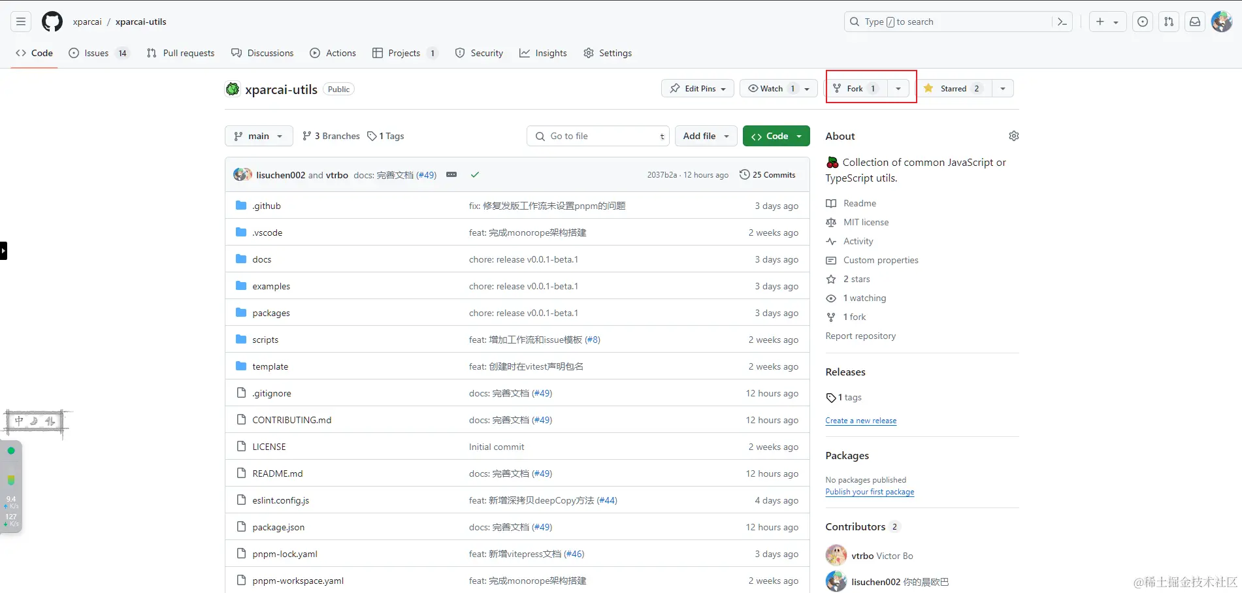Viewport: 1242px width, 593px height.
Task: Open the CONTRIBUTING.md file
Action: [x=292, y=420]
